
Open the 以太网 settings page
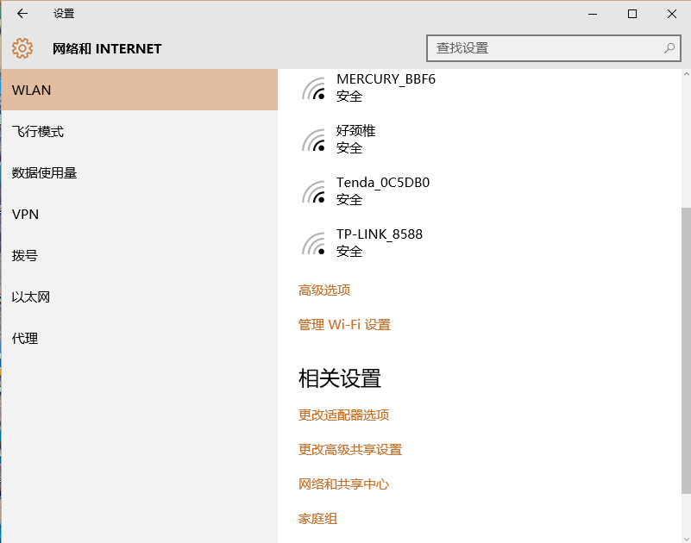coord(31,297)
